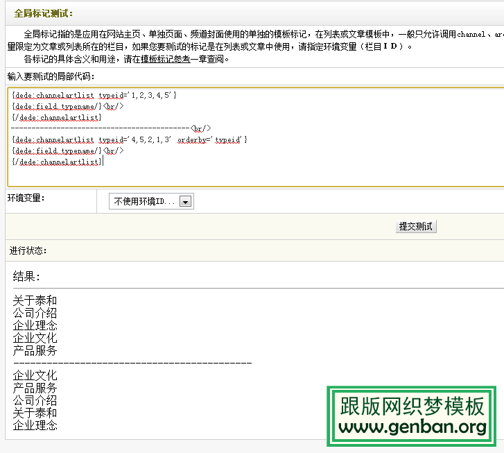Screen dimensions: 504x453
Task: Click the first 关于泰和 result entry
Action: 35,300
